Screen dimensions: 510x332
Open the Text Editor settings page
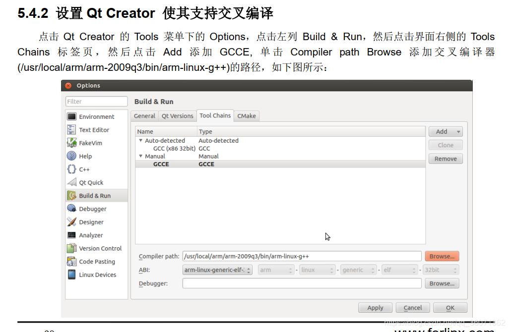click(96, 130)
